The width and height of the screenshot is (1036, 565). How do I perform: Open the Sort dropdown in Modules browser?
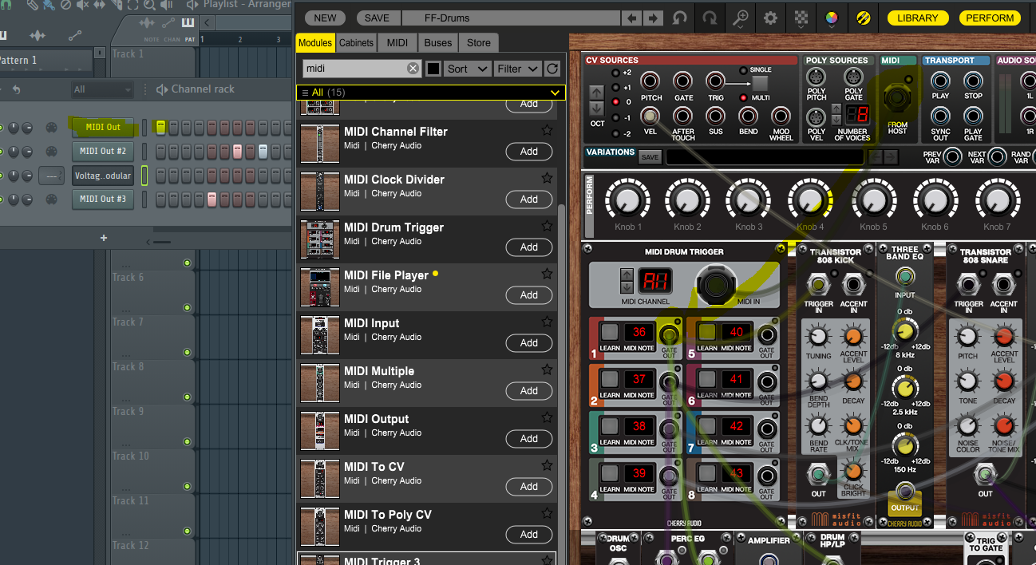[x=467, y=69]
